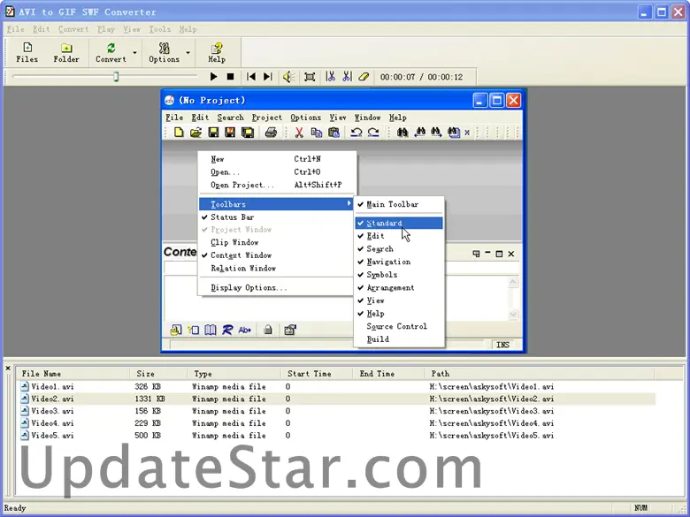The height and width of the screenshot is (517, 690).
Task: Open the Window menu in inner window
Action: 367,118
